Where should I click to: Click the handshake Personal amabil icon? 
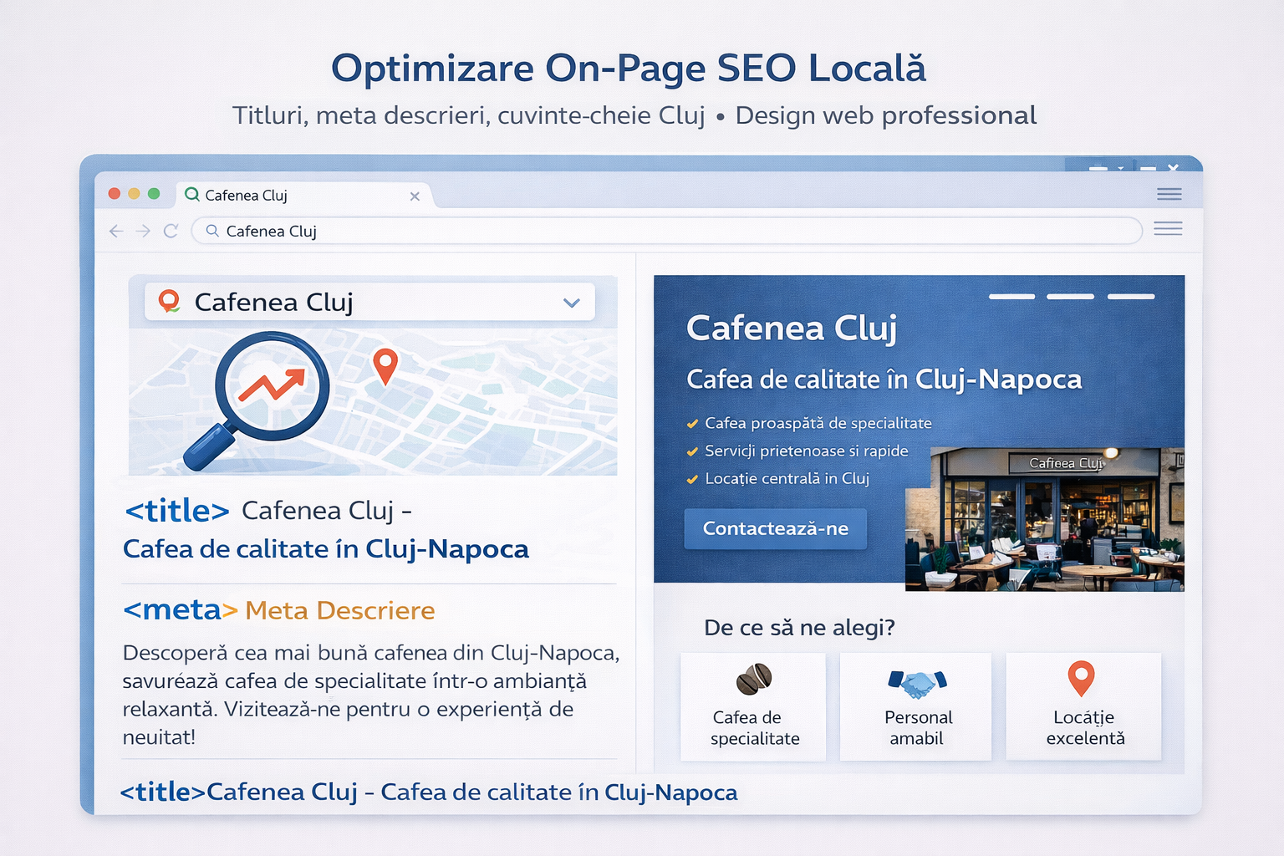coord(917,683)
